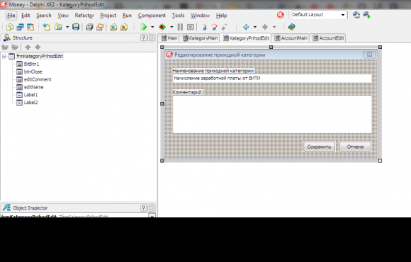This screenshot has height=262, width=411.
Task: Click the Save disk icon in toolbar
Action: [x=76, y=27]
